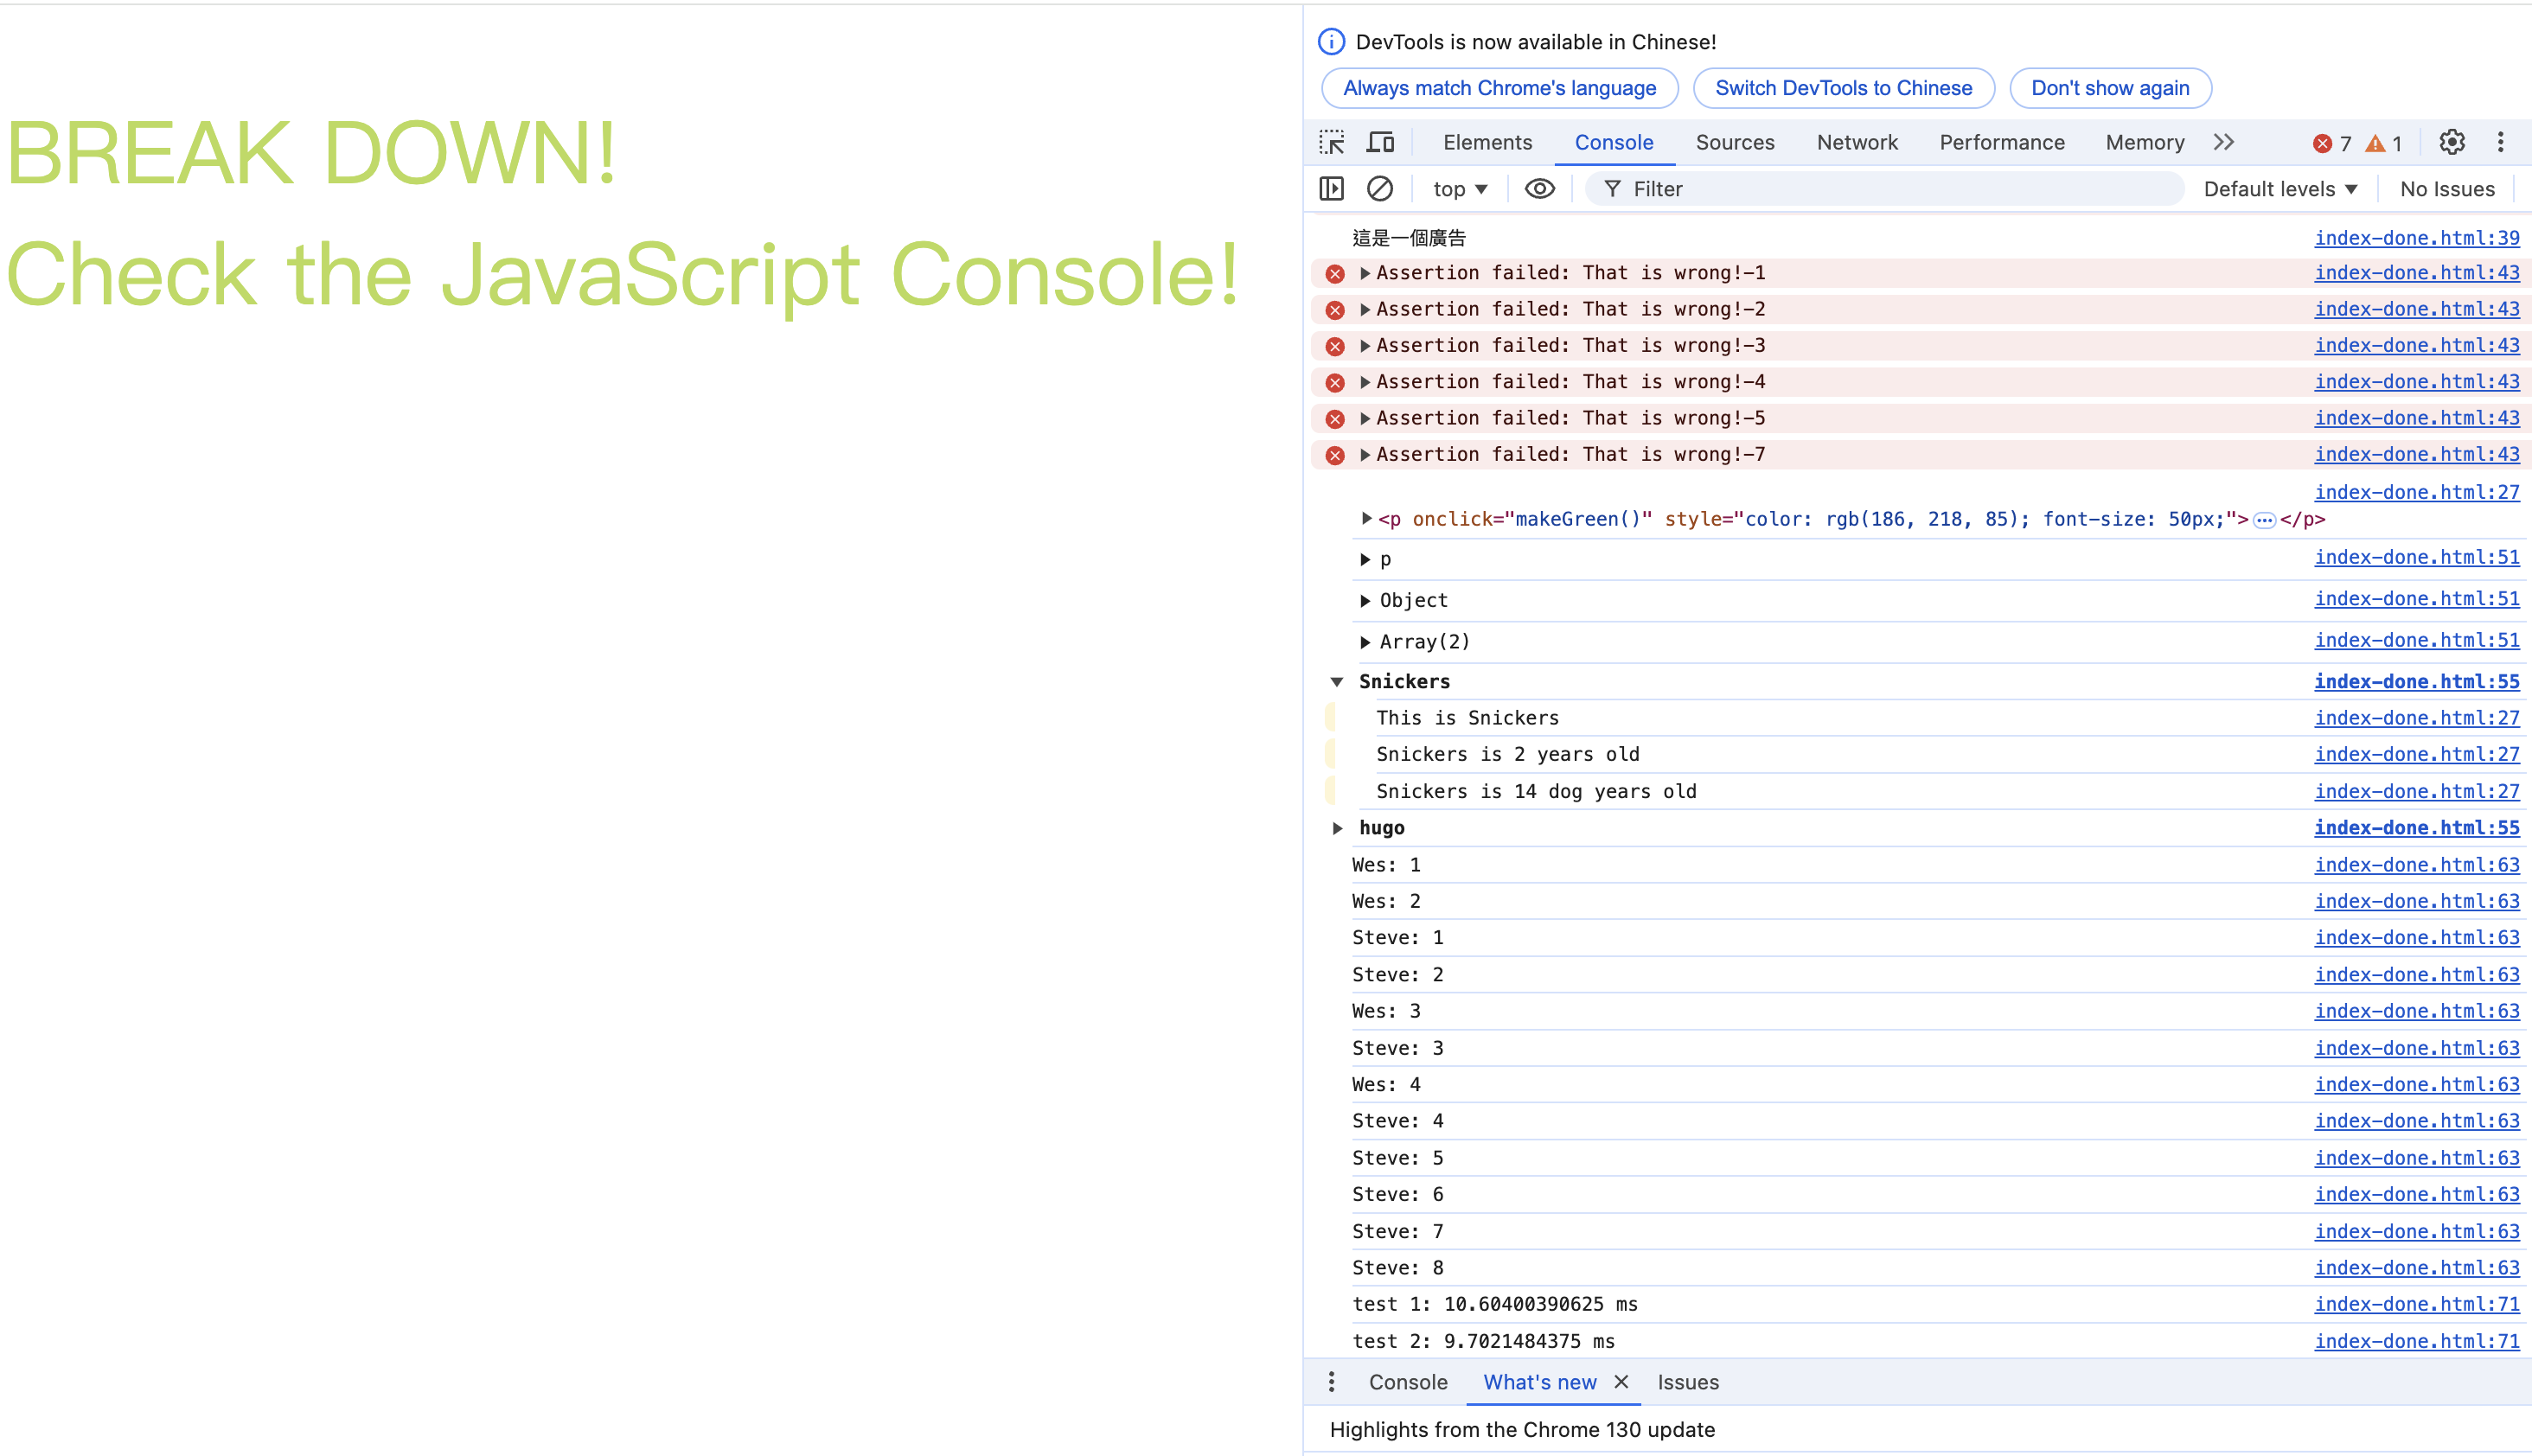Image resolution: width=2532 pixels, height=1456 pixels.
Task: Open the Default levels dropdown
Action: (2280, 189)
